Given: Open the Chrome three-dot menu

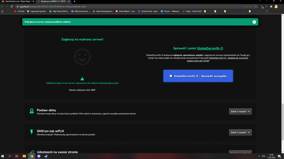Looking at the screenshot, I should click(x=281, y=7).
